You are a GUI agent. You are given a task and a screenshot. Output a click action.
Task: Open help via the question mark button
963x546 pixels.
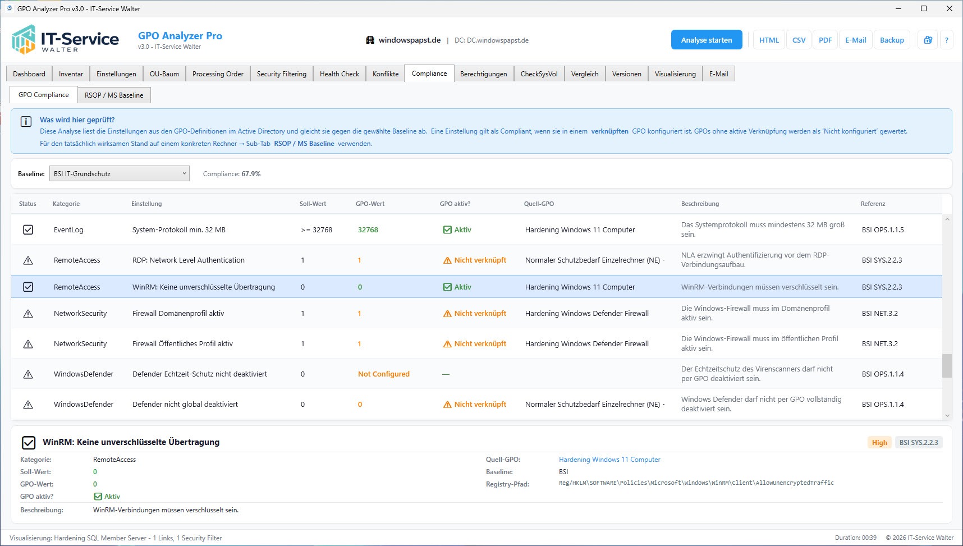(946, 40)
